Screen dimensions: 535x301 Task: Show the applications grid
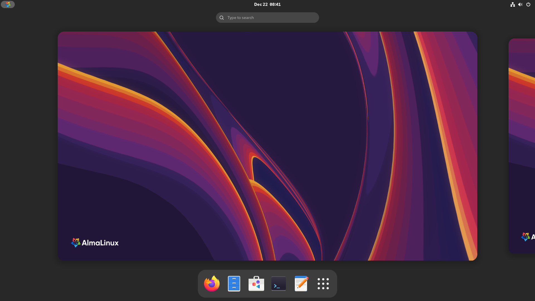pyautogui.click(x=323, y=283)
